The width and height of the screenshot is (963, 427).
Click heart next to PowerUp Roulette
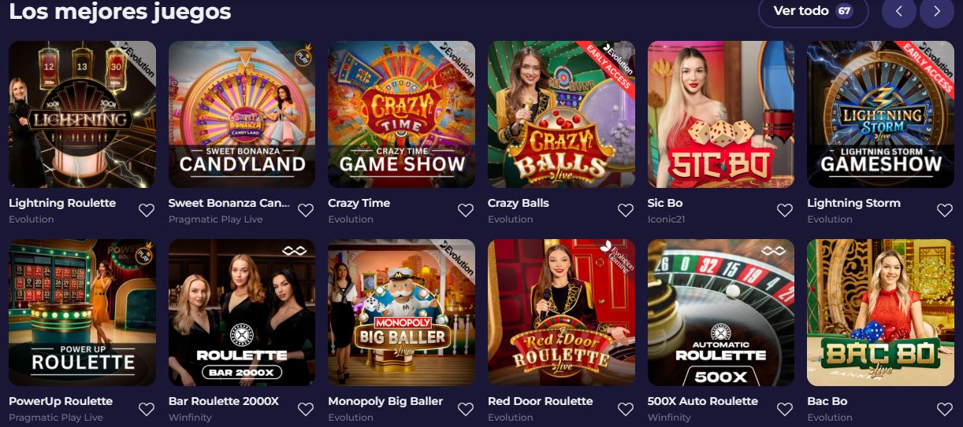(147, 409)
